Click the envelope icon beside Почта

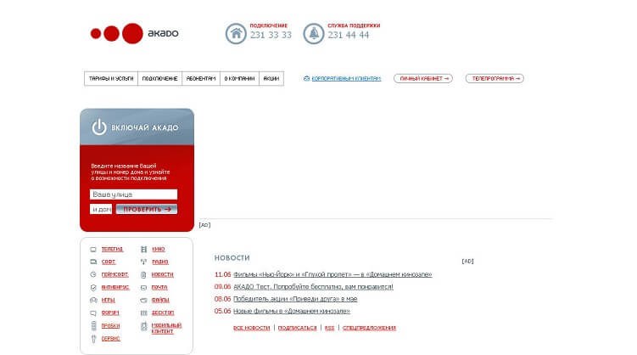coord(143,288)
